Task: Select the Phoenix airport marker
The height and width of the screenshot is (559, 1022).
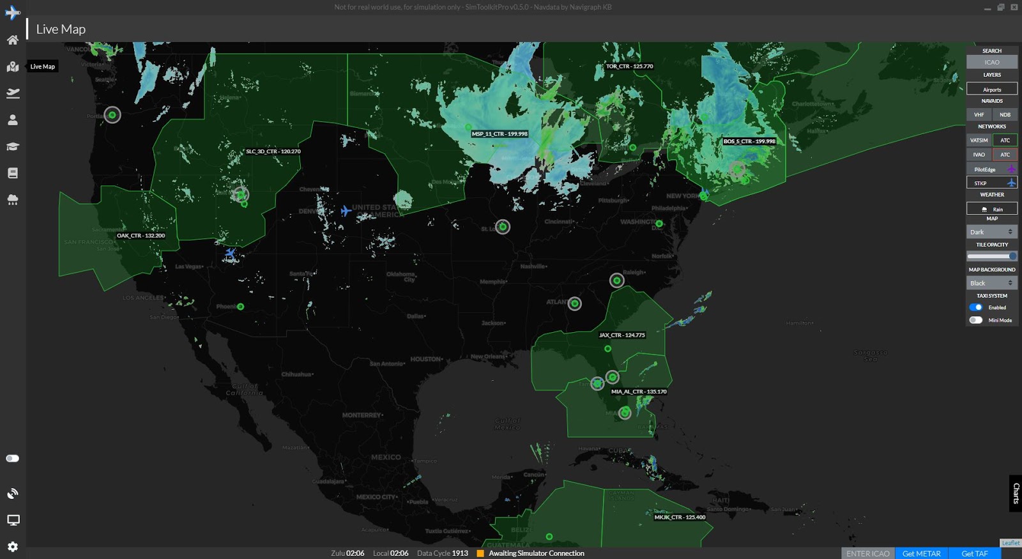Action: pyautogui.click(x=241, y=307)
